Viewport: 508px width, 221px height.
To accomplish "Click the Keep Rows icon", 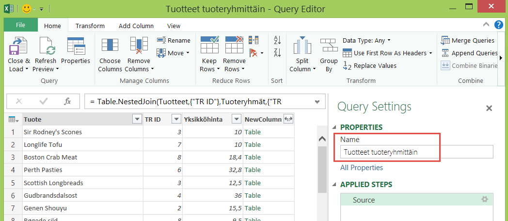I will (x=209, y=46).
